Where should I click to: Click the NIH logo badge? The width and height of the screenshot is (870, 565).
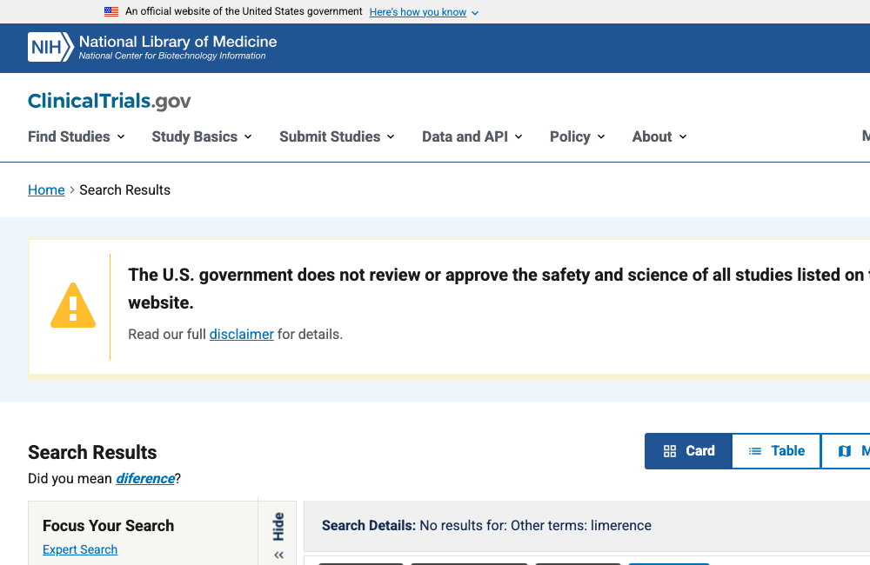pos(50,47)
